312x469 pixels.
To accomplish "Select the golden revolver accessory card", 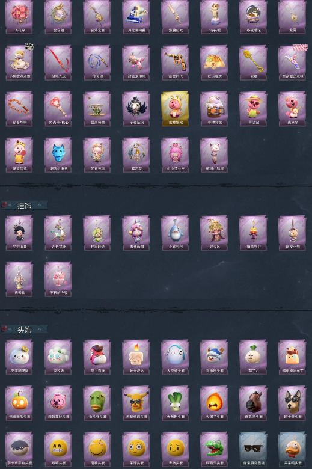I will pos(176,63).
